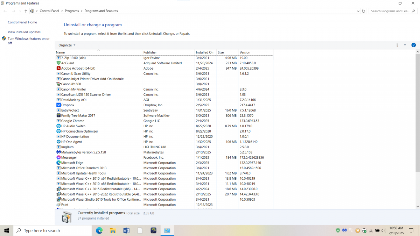The width and height of the screenshot is (420, 236).
Task: Select the DataMask by AOL row
Action: tap(164, 100)
